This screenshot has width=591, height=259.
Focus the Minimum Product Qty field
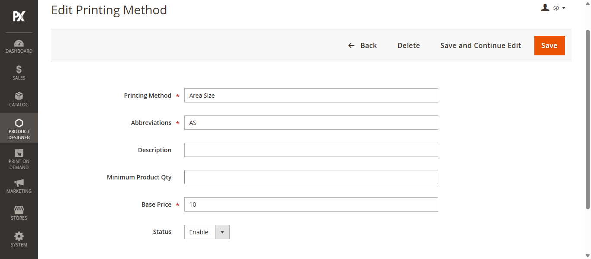311,177
